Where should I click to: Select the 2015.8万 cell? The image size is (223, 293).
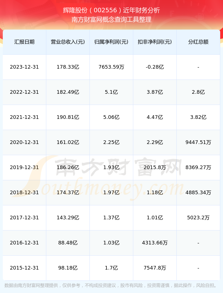155,167
